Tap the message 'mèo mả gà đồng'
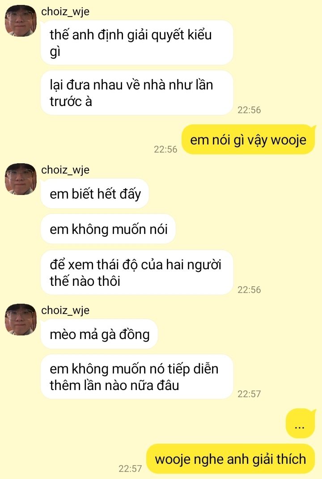The height and width of the screenshot is (479, 322). pos(99,334)
